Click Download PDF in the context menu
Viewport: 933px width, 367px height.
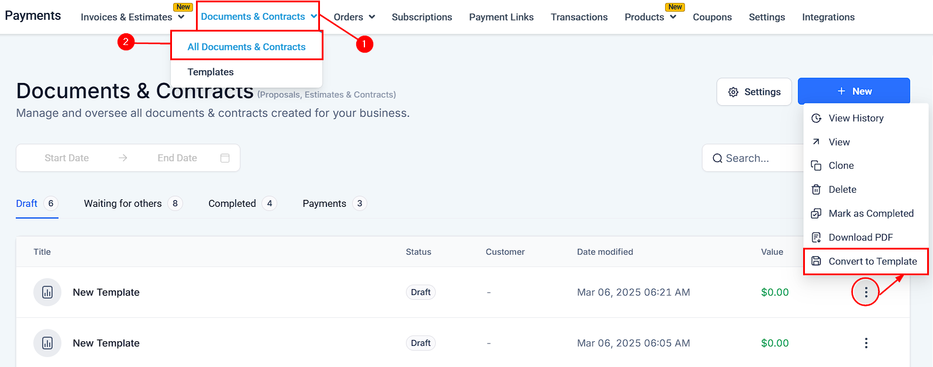(860, 237)
